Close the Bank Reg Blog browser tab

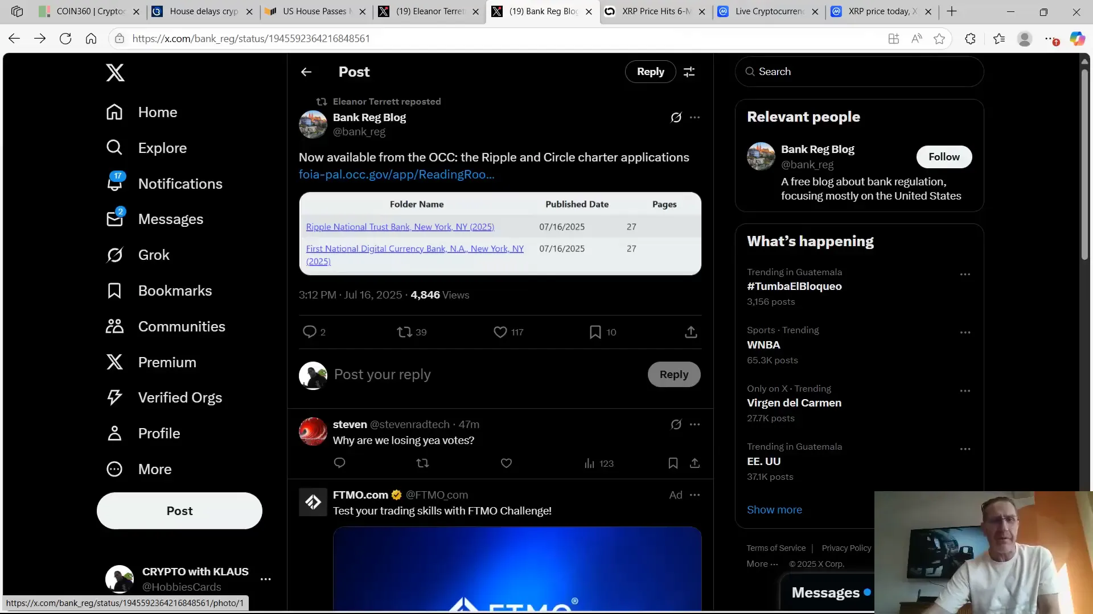pyautogui.click(x=589, y=11)
